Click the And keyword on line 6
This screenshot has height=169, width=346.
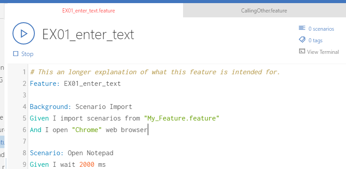pos(36,130)
